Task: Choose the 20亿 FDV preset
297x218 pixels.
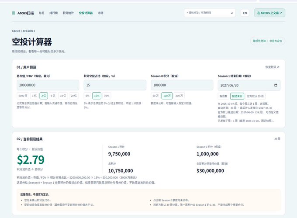Action: pyautogui.click(x=74, y=96)
